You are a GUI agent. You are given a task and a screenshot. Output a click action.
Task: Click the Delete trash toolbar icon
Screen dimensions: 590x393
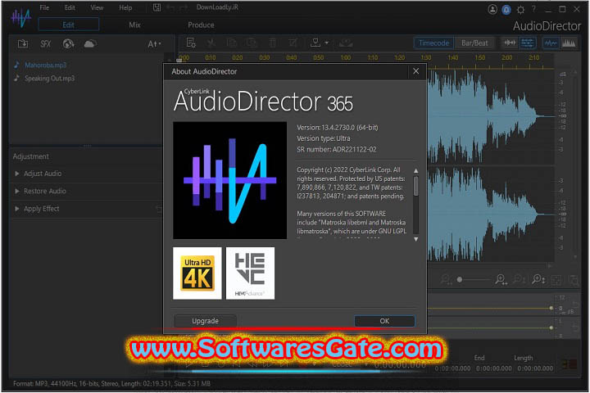(x=272, y=43)
